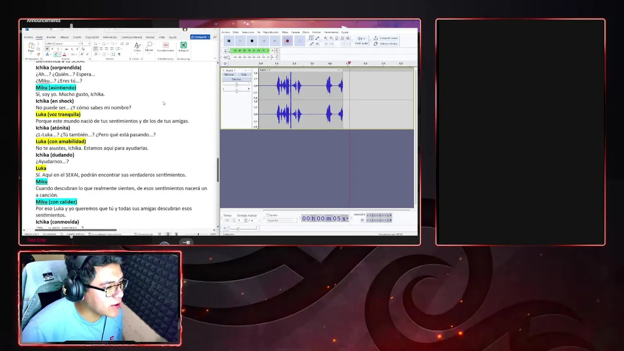The image size is (624, 351).
Task: Open the time signature denominator dropdown
Action: (255, 220)
